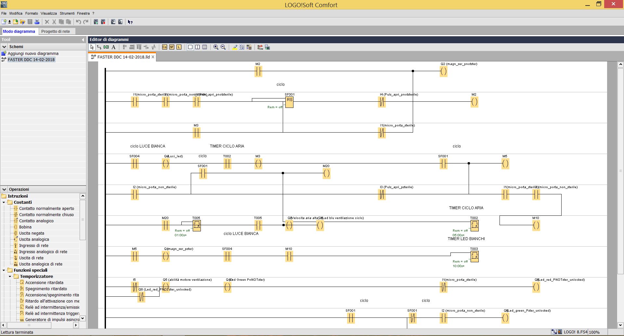Viewport: 624px width, 336px height.
Task: Zoom in on the diagram
Action: [216, 47]
